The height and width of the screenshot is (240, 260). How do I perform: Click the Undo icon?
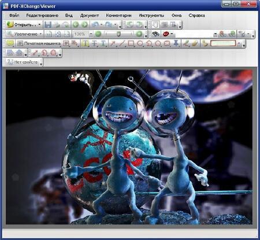coord(95,24)
